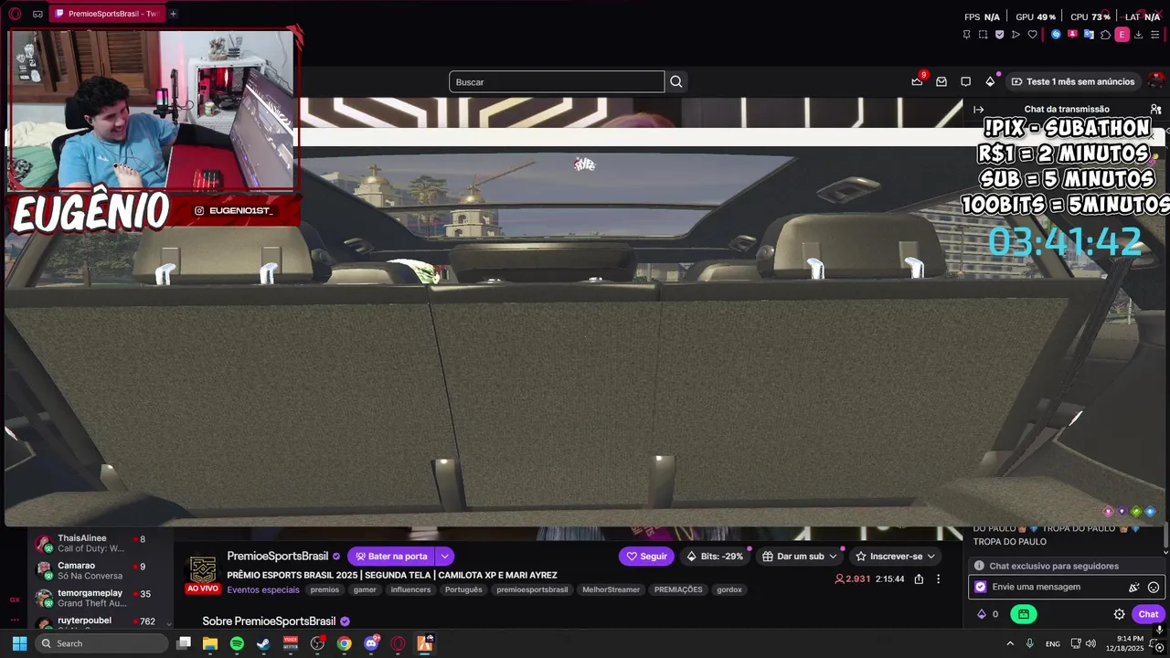Open the browser downloads icon
1170x658 pixels.
[x=1139, y=35]
